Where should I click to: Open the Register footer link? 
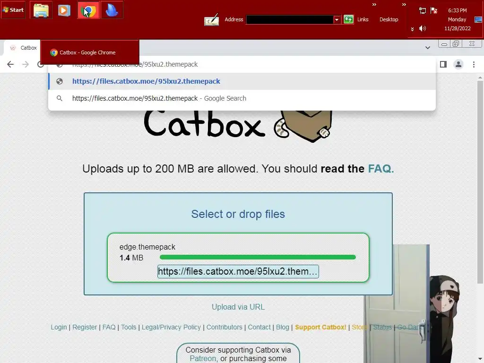85,327
